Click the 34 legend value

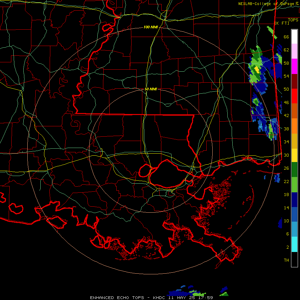(286, 142)
